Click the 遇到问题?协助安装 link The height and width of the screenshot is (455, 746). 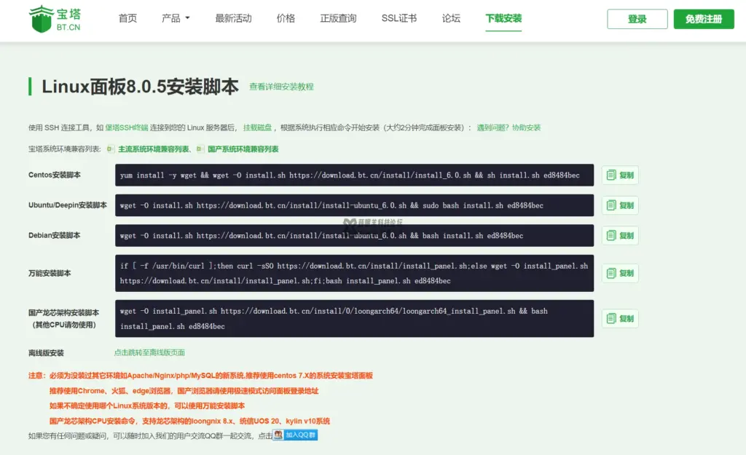(x=509, y=127)
